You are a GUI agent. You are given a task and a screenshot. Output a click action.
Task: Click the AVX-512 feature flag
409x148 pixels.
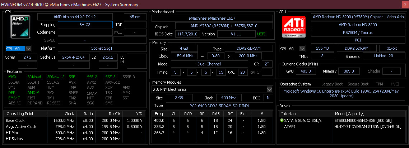pyautogui.click(x=113, y=82)
